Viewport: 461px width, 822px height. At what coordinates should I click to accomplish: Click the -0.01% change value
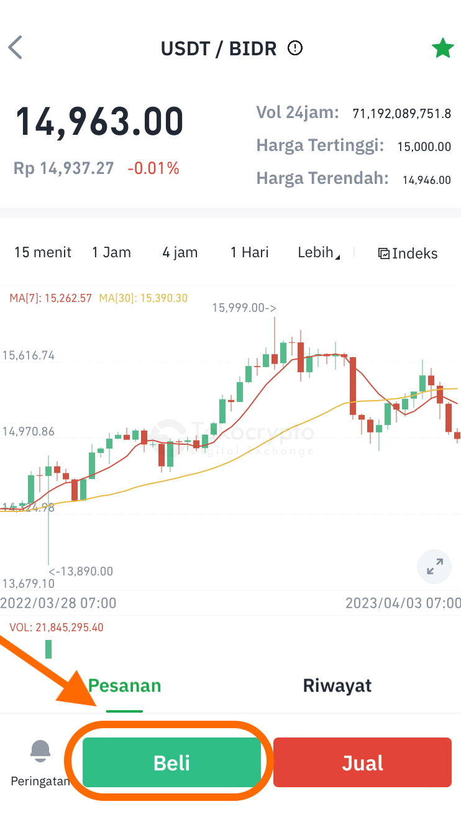tap(153, 168)
